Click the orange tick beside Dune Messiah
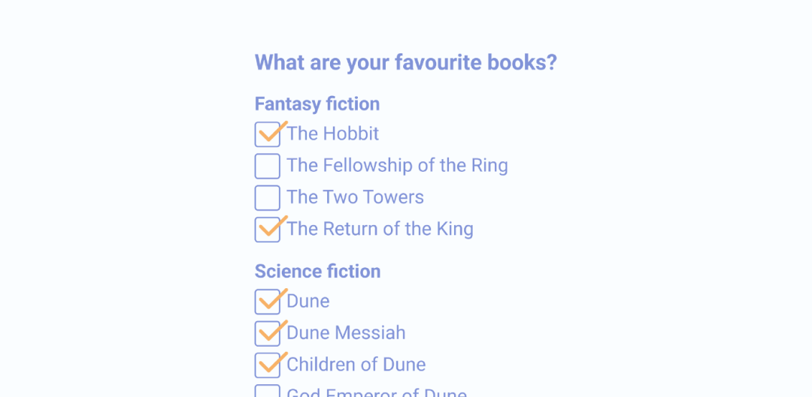 (x=271, y=331)
